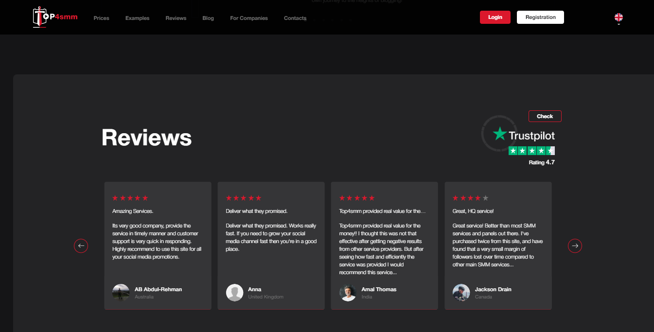Click the 'Rating 4.7' text
654x332 pixels.
pos(542,162)
